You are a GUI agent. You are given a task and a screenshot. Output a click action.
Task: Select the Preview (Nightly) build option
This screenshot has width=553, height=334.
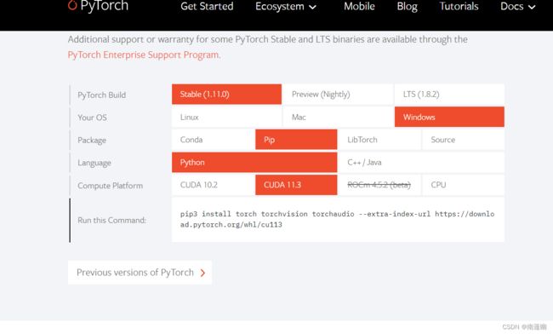click(x=338, y=95)
